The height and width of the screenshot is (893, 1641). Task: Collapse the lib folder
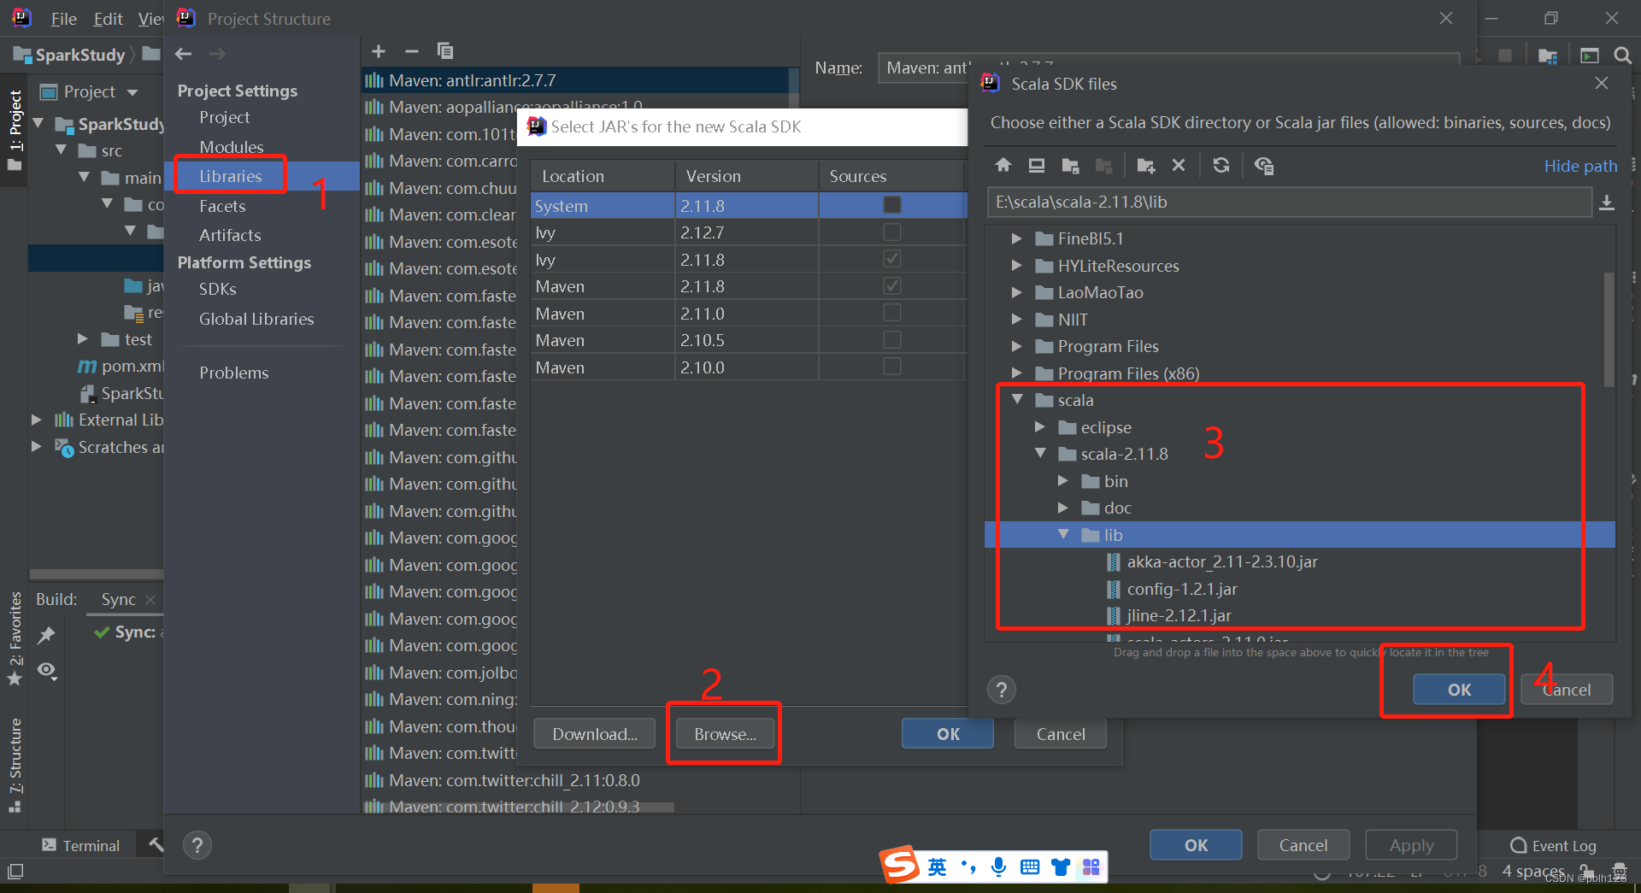tap(1063, 534)
